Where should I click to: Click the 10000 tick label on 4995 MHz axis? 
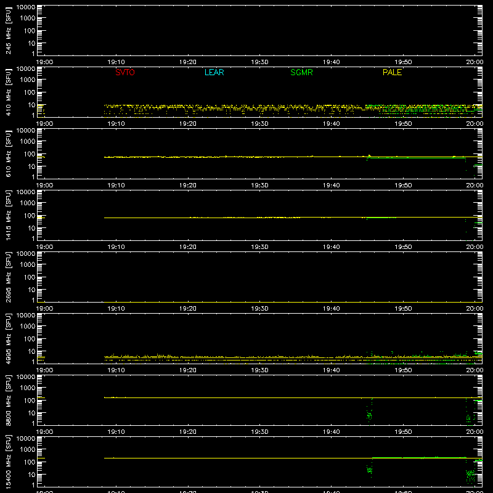point(26,316)
